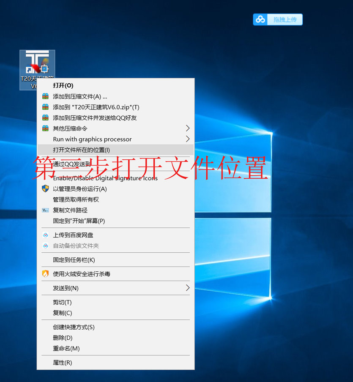Viewport: 353px width, 382px height.
Task: Click WinRAR icon beside 添加到压缩文件(A)
Action: 45,96
